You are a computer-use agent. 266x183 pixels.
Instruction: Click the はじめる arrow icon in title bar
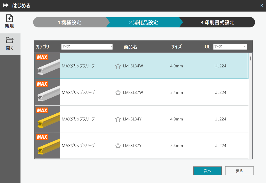[x=6, y=6]
